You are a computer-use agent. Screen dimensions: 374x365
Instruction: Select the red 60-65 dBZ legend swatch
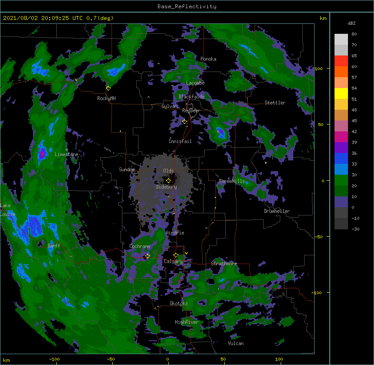coord(341,61)
